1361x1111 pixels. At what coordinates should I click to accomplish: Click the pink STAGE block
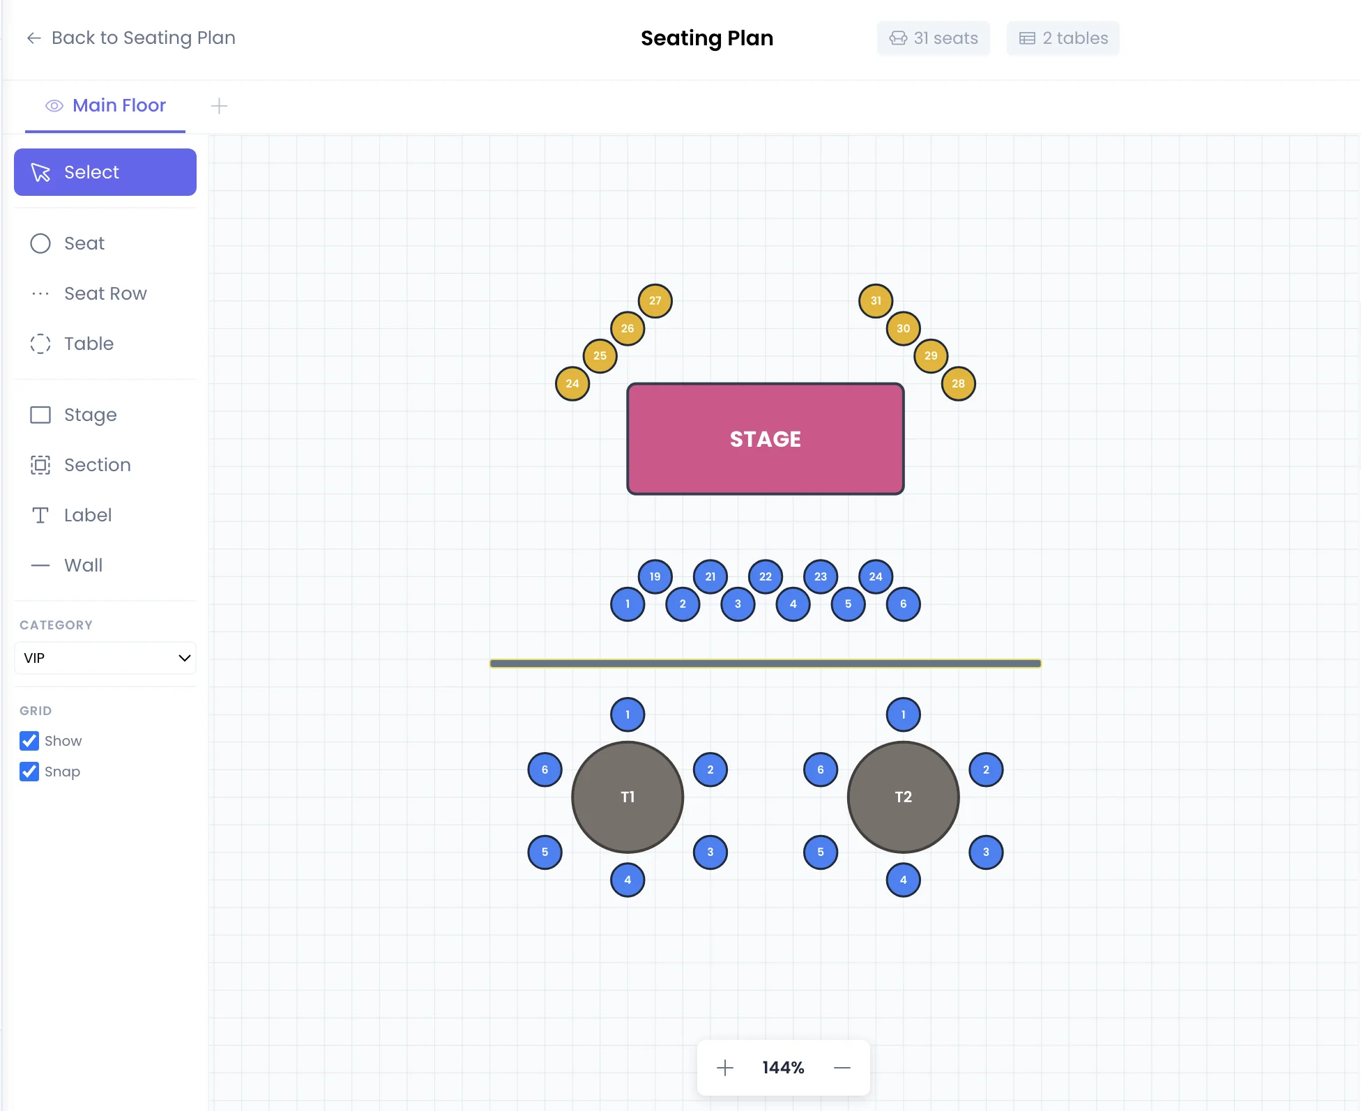point(766,439)
